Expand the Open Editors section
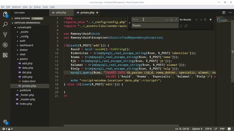The image size is (234, 131). tap(22, 19)
